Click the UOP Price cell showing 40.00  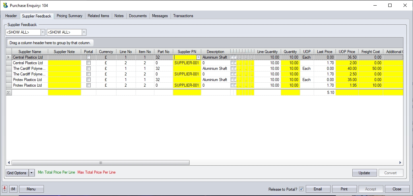point(347,69)
